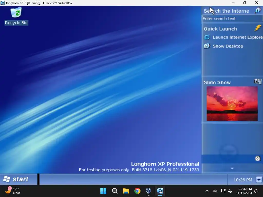
Task: Open the 40°F Clear weather widget
Action: [x=13, y=191]
